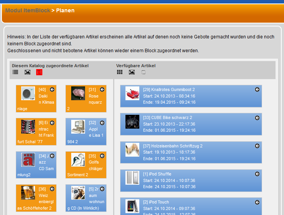Viewport: 284px width, 215px height.
Task: Switch assigned articles to list view
Action: [15, 72]
